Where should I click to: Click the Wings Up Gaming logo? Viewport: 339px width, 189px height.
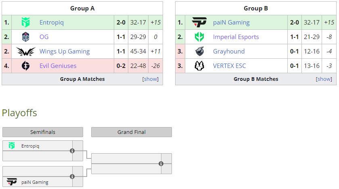[26, 51]
